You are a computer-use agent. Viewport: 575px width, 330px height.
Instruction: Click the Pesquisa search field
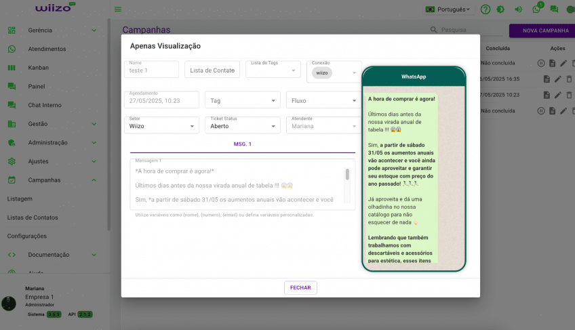pos(468,30)
